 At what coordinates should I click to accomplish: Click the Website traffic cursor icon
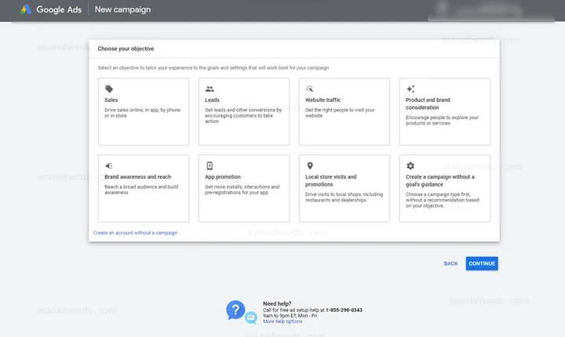point(309,89)
